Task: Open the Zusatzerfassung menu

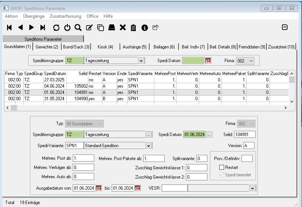Action: (66, 16)
